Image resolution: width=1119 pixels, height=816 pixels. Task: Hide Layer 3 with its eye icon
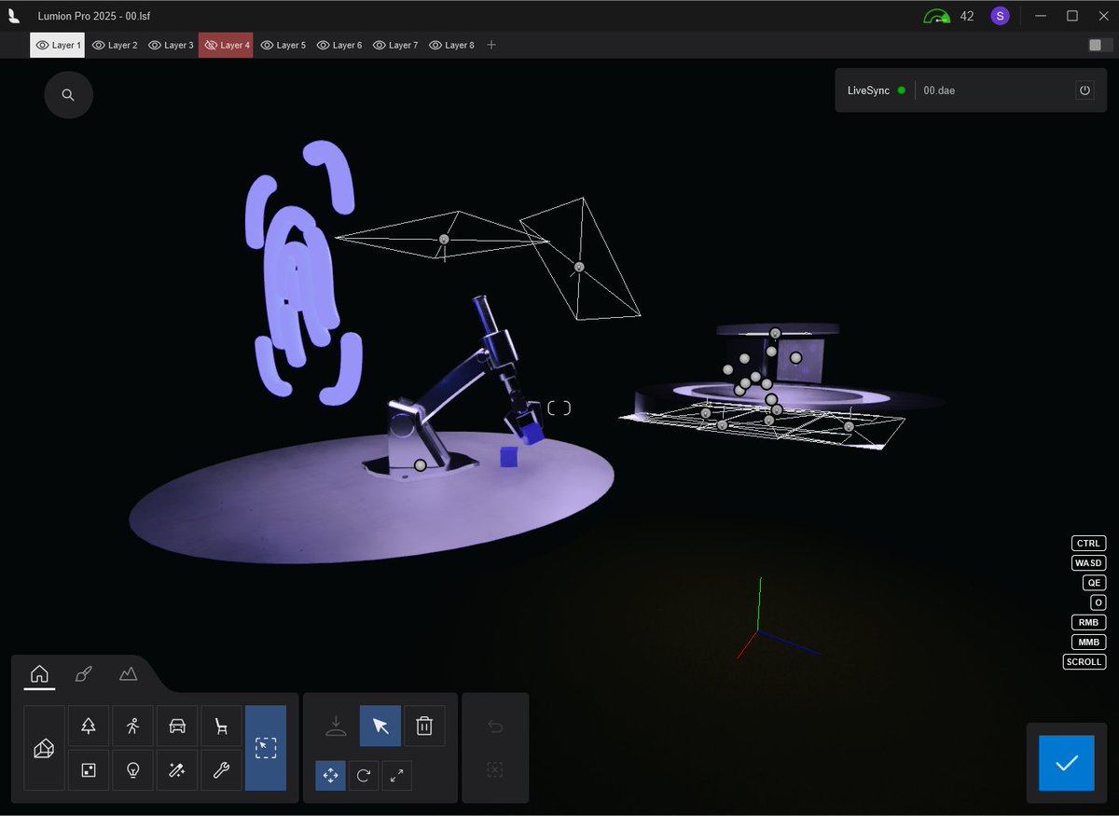pyautogui.click(x=155, y=45)
